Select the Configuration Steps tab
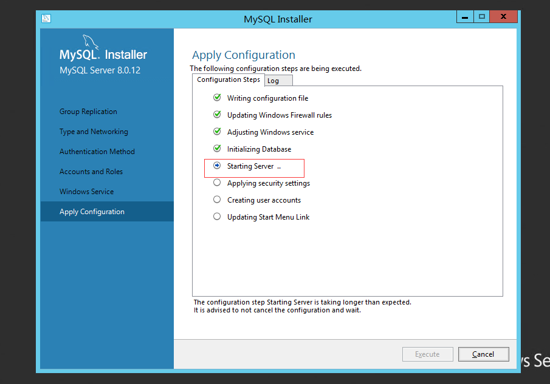This screenshot has height=384, width=550. (229, 80)
